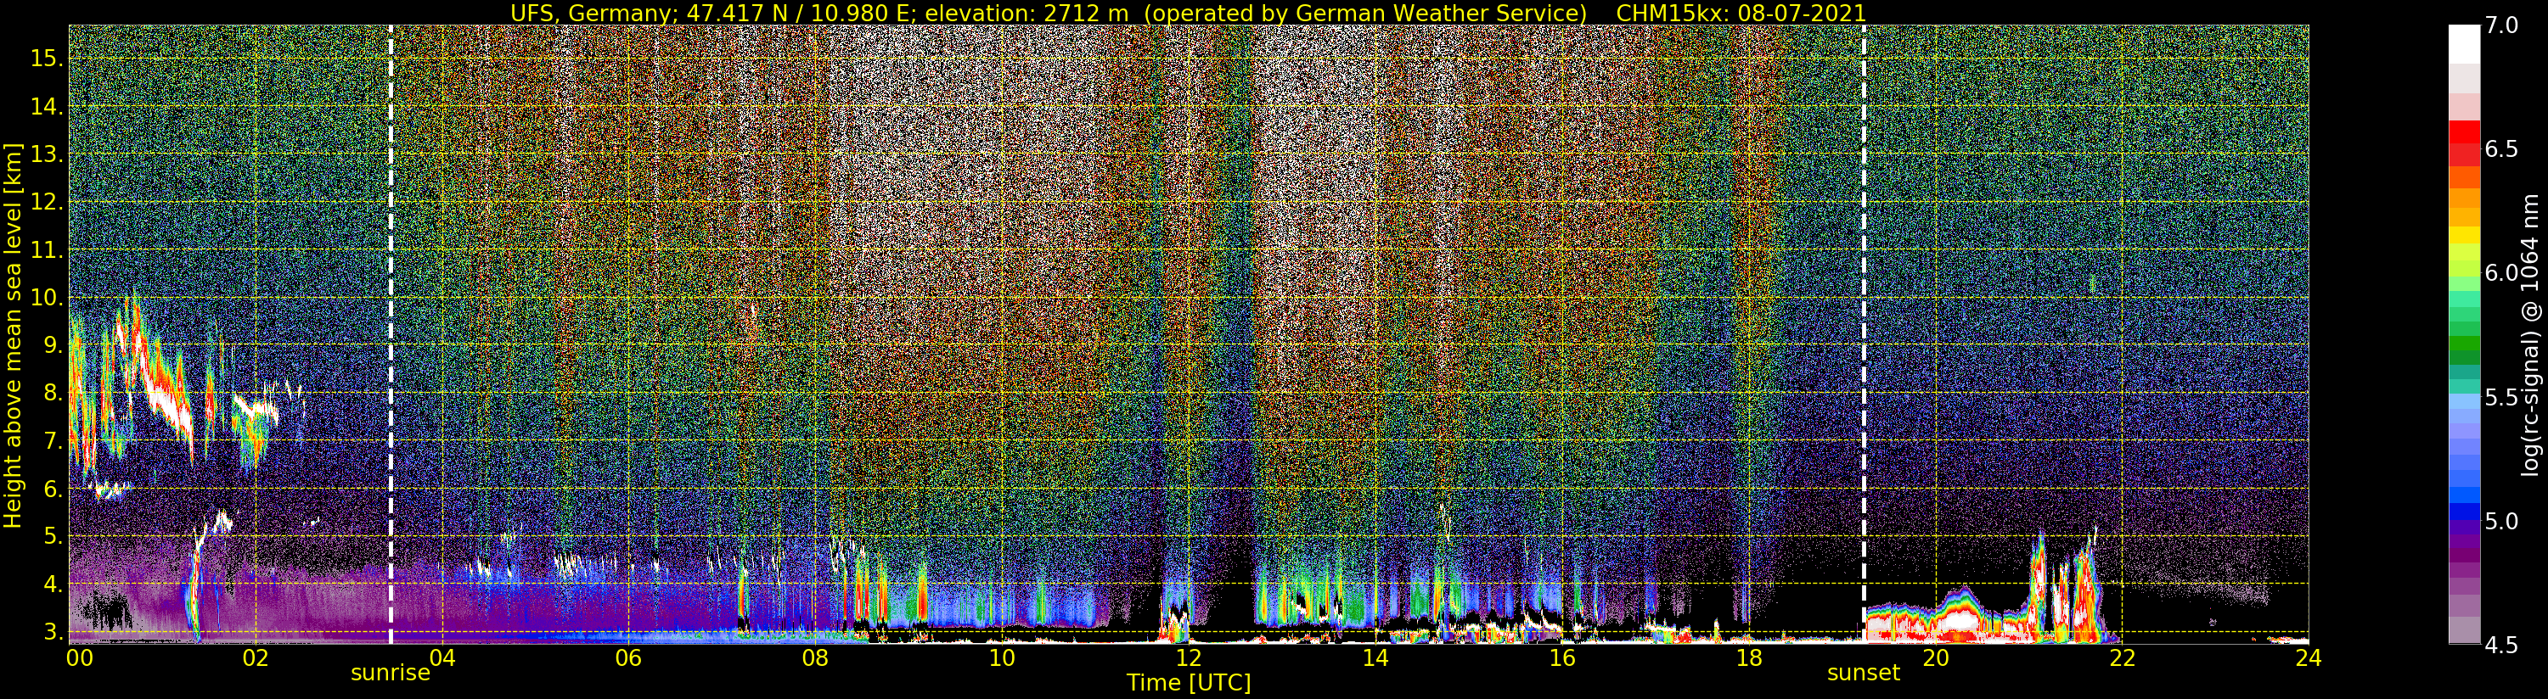
Task: Click the '02' tick on the time axis
Action: coord(256,657)
